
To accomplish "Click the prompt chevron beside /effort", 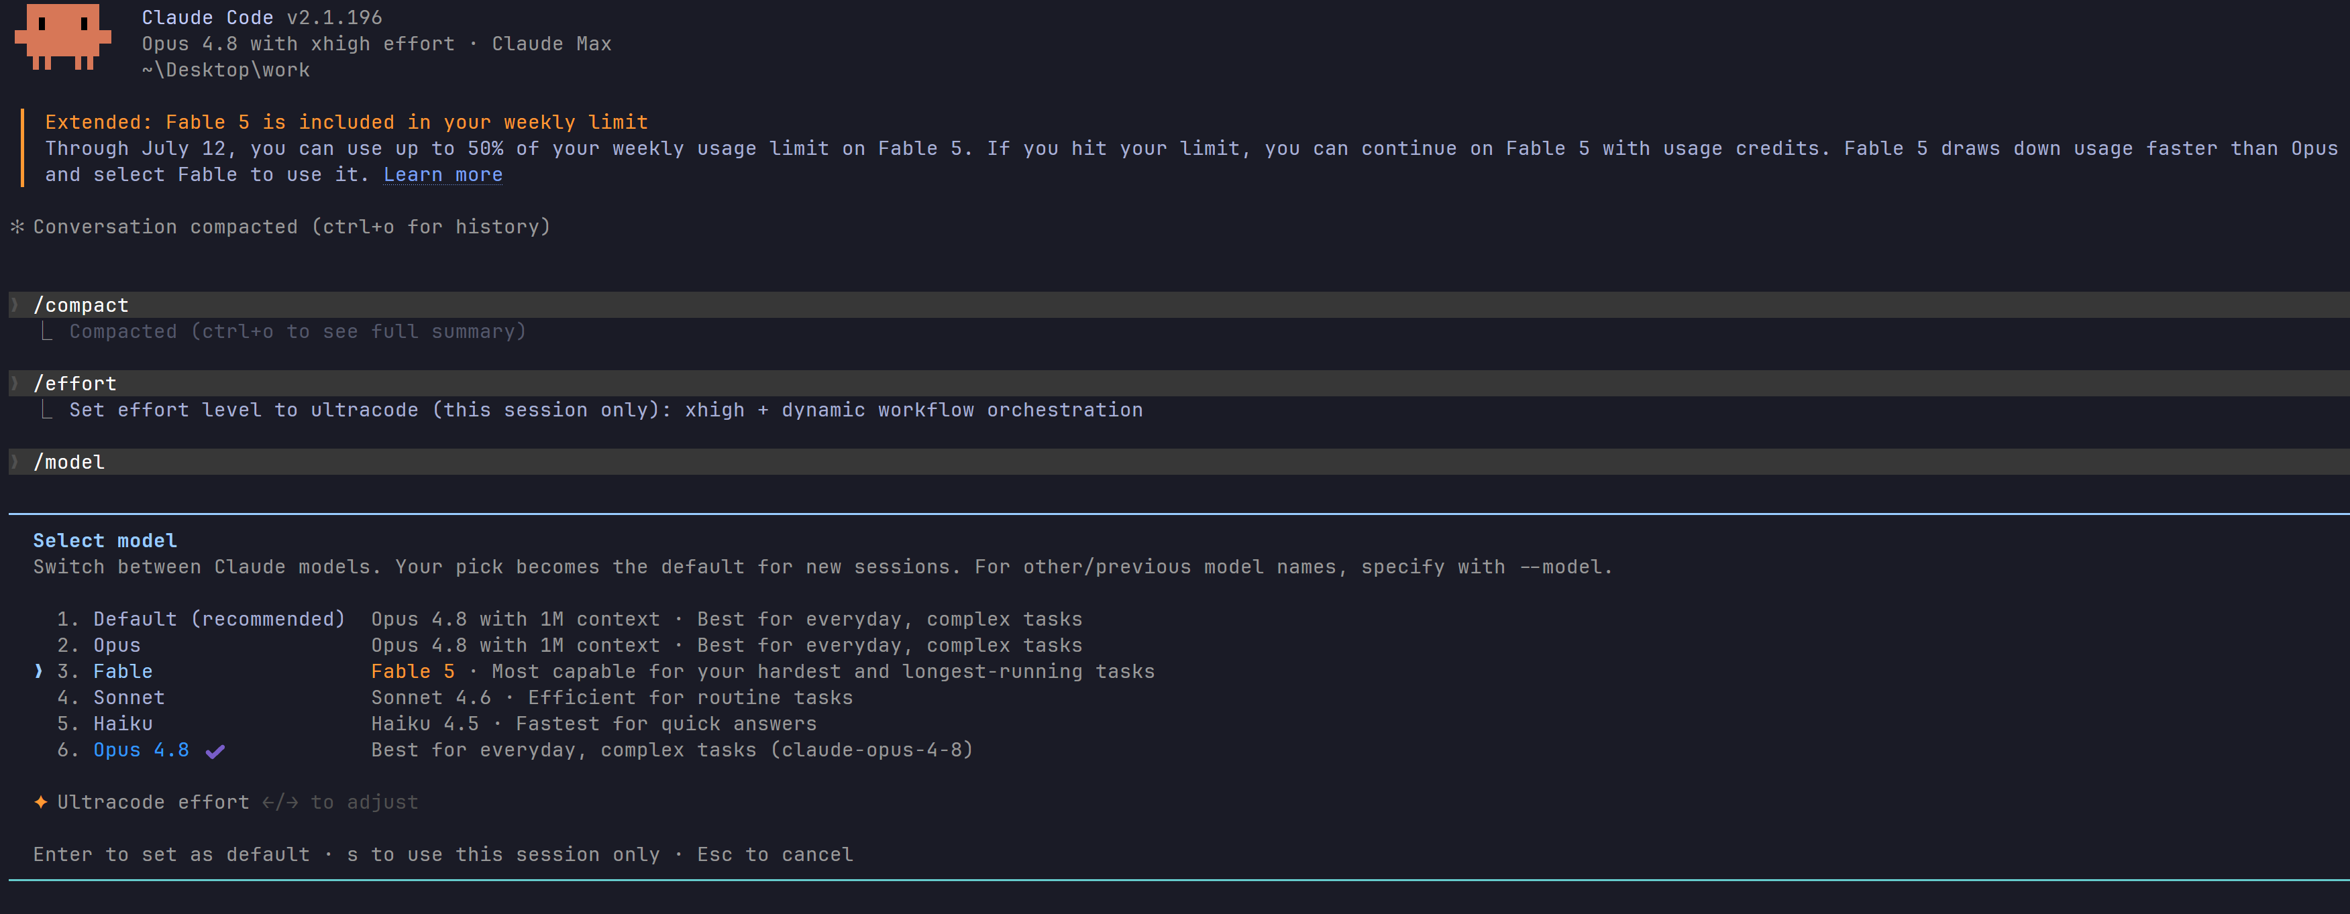I will [15, 383].
